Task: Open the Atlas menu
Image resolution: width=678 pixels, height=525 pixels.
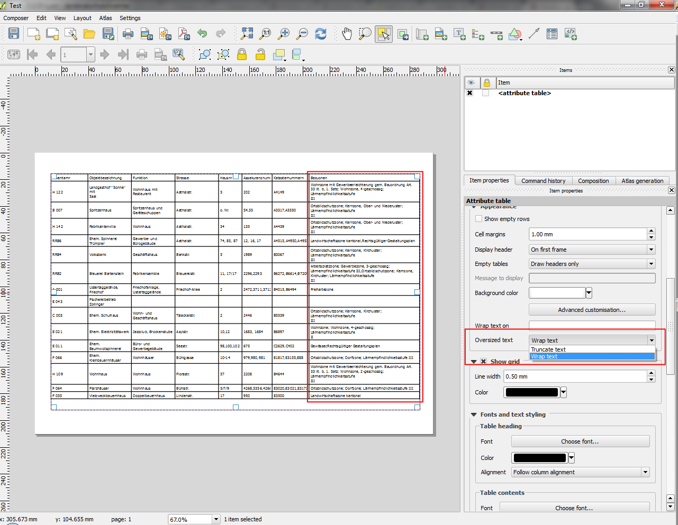Action: 106,18
